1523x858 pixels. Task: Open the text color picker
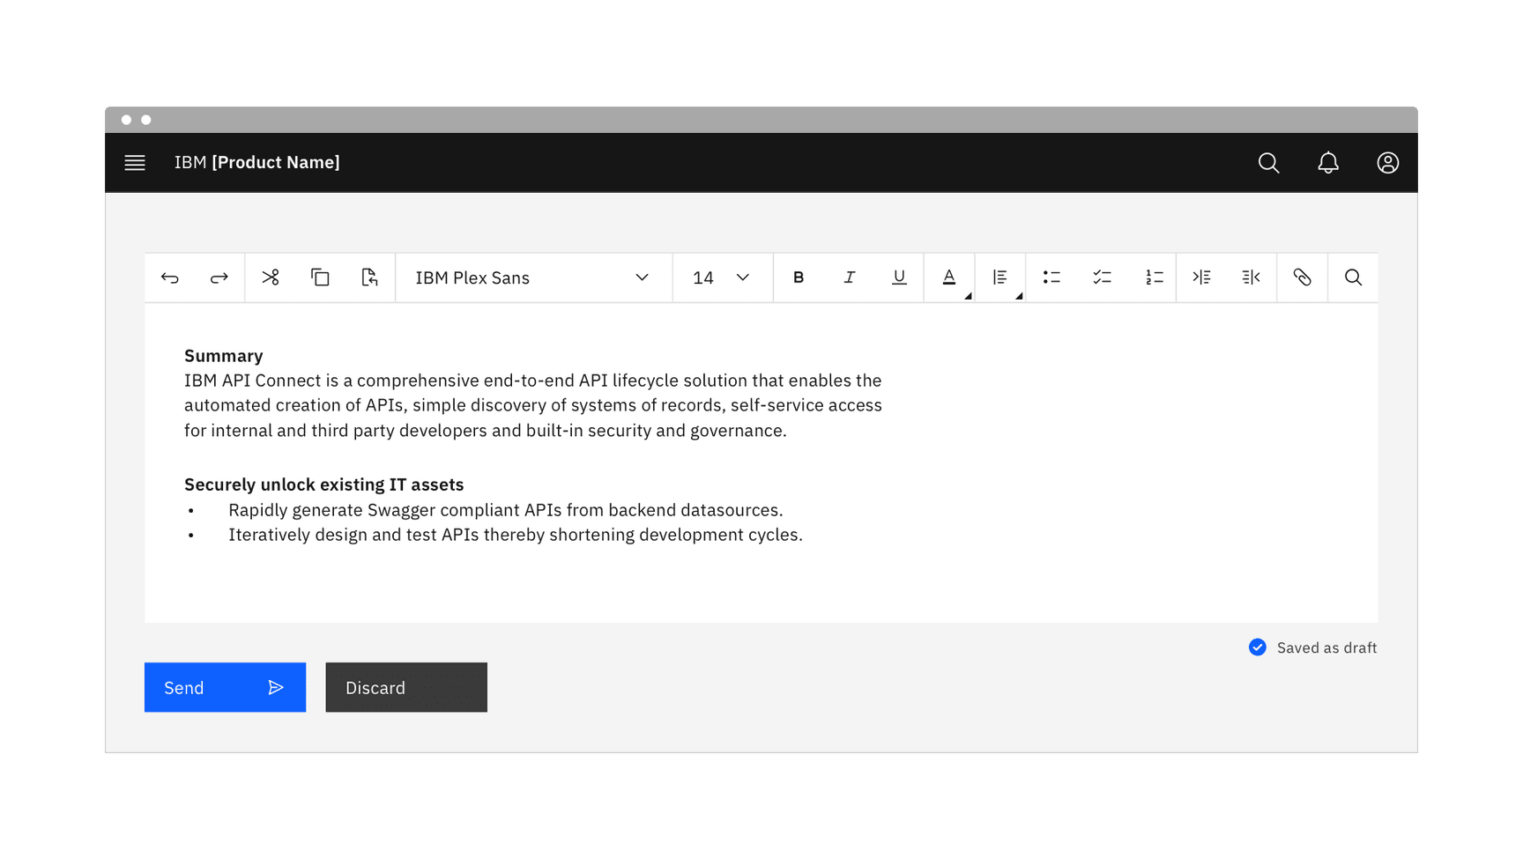pyautogui.click(x=948, y=277)
